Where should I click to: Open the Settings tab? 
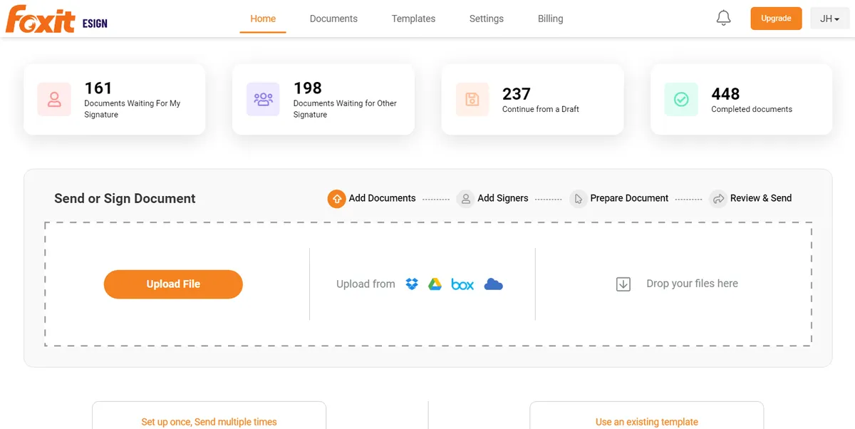click(x=487, y=19)
